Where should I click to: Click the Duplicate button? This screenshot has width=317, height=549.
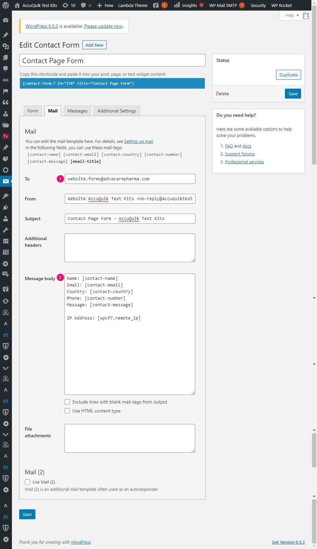tap(288, 75)
